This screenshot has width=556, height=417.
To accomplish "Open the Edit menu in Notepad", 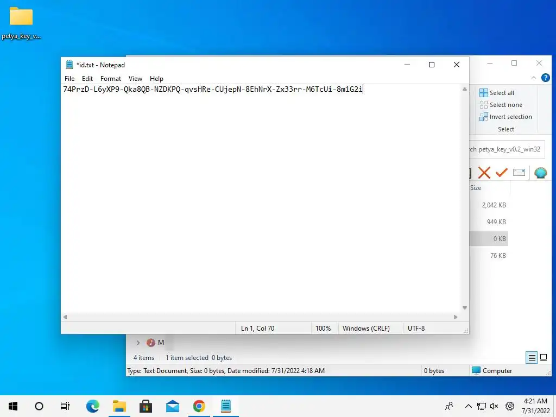I will pos(87,79).
